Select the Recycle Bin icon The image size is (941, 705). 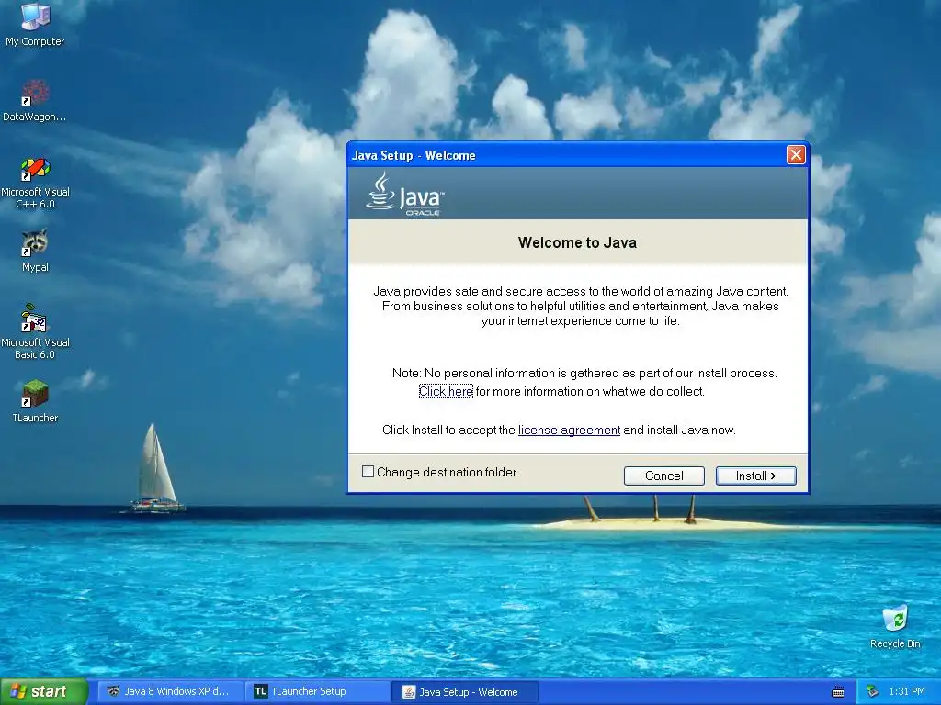tap(895, 627)
